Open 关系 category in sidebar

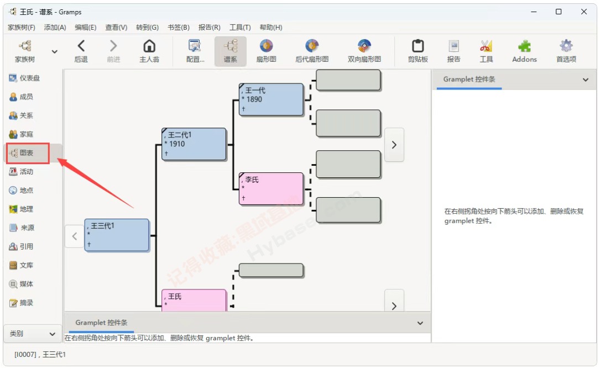point(22,115)
